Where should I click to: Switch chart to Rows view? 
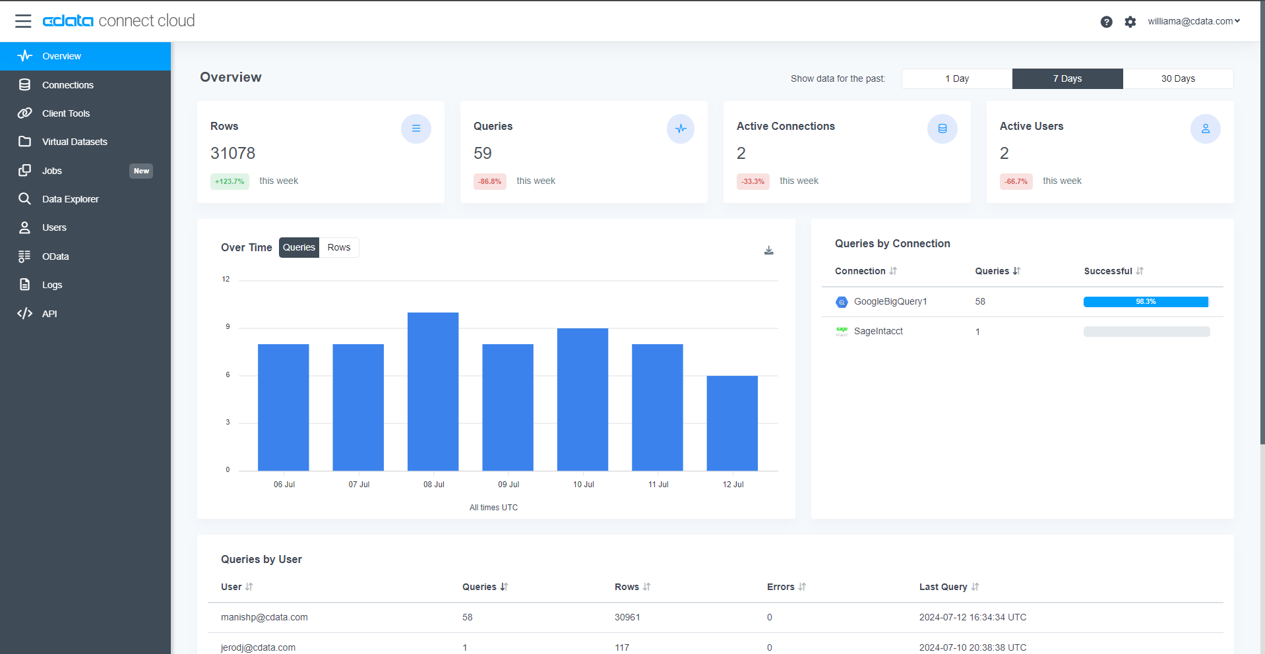point(338,247)
